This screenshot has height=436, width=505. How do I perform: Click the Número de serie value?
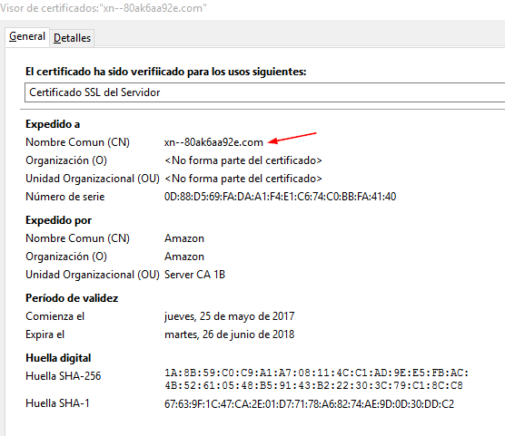(280, 197)
